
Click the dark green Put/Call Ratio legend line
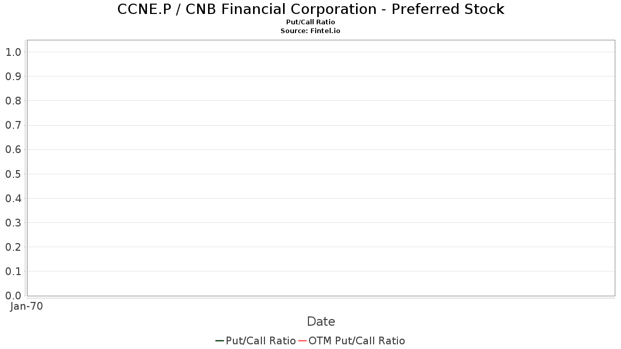tap(219, 341)
